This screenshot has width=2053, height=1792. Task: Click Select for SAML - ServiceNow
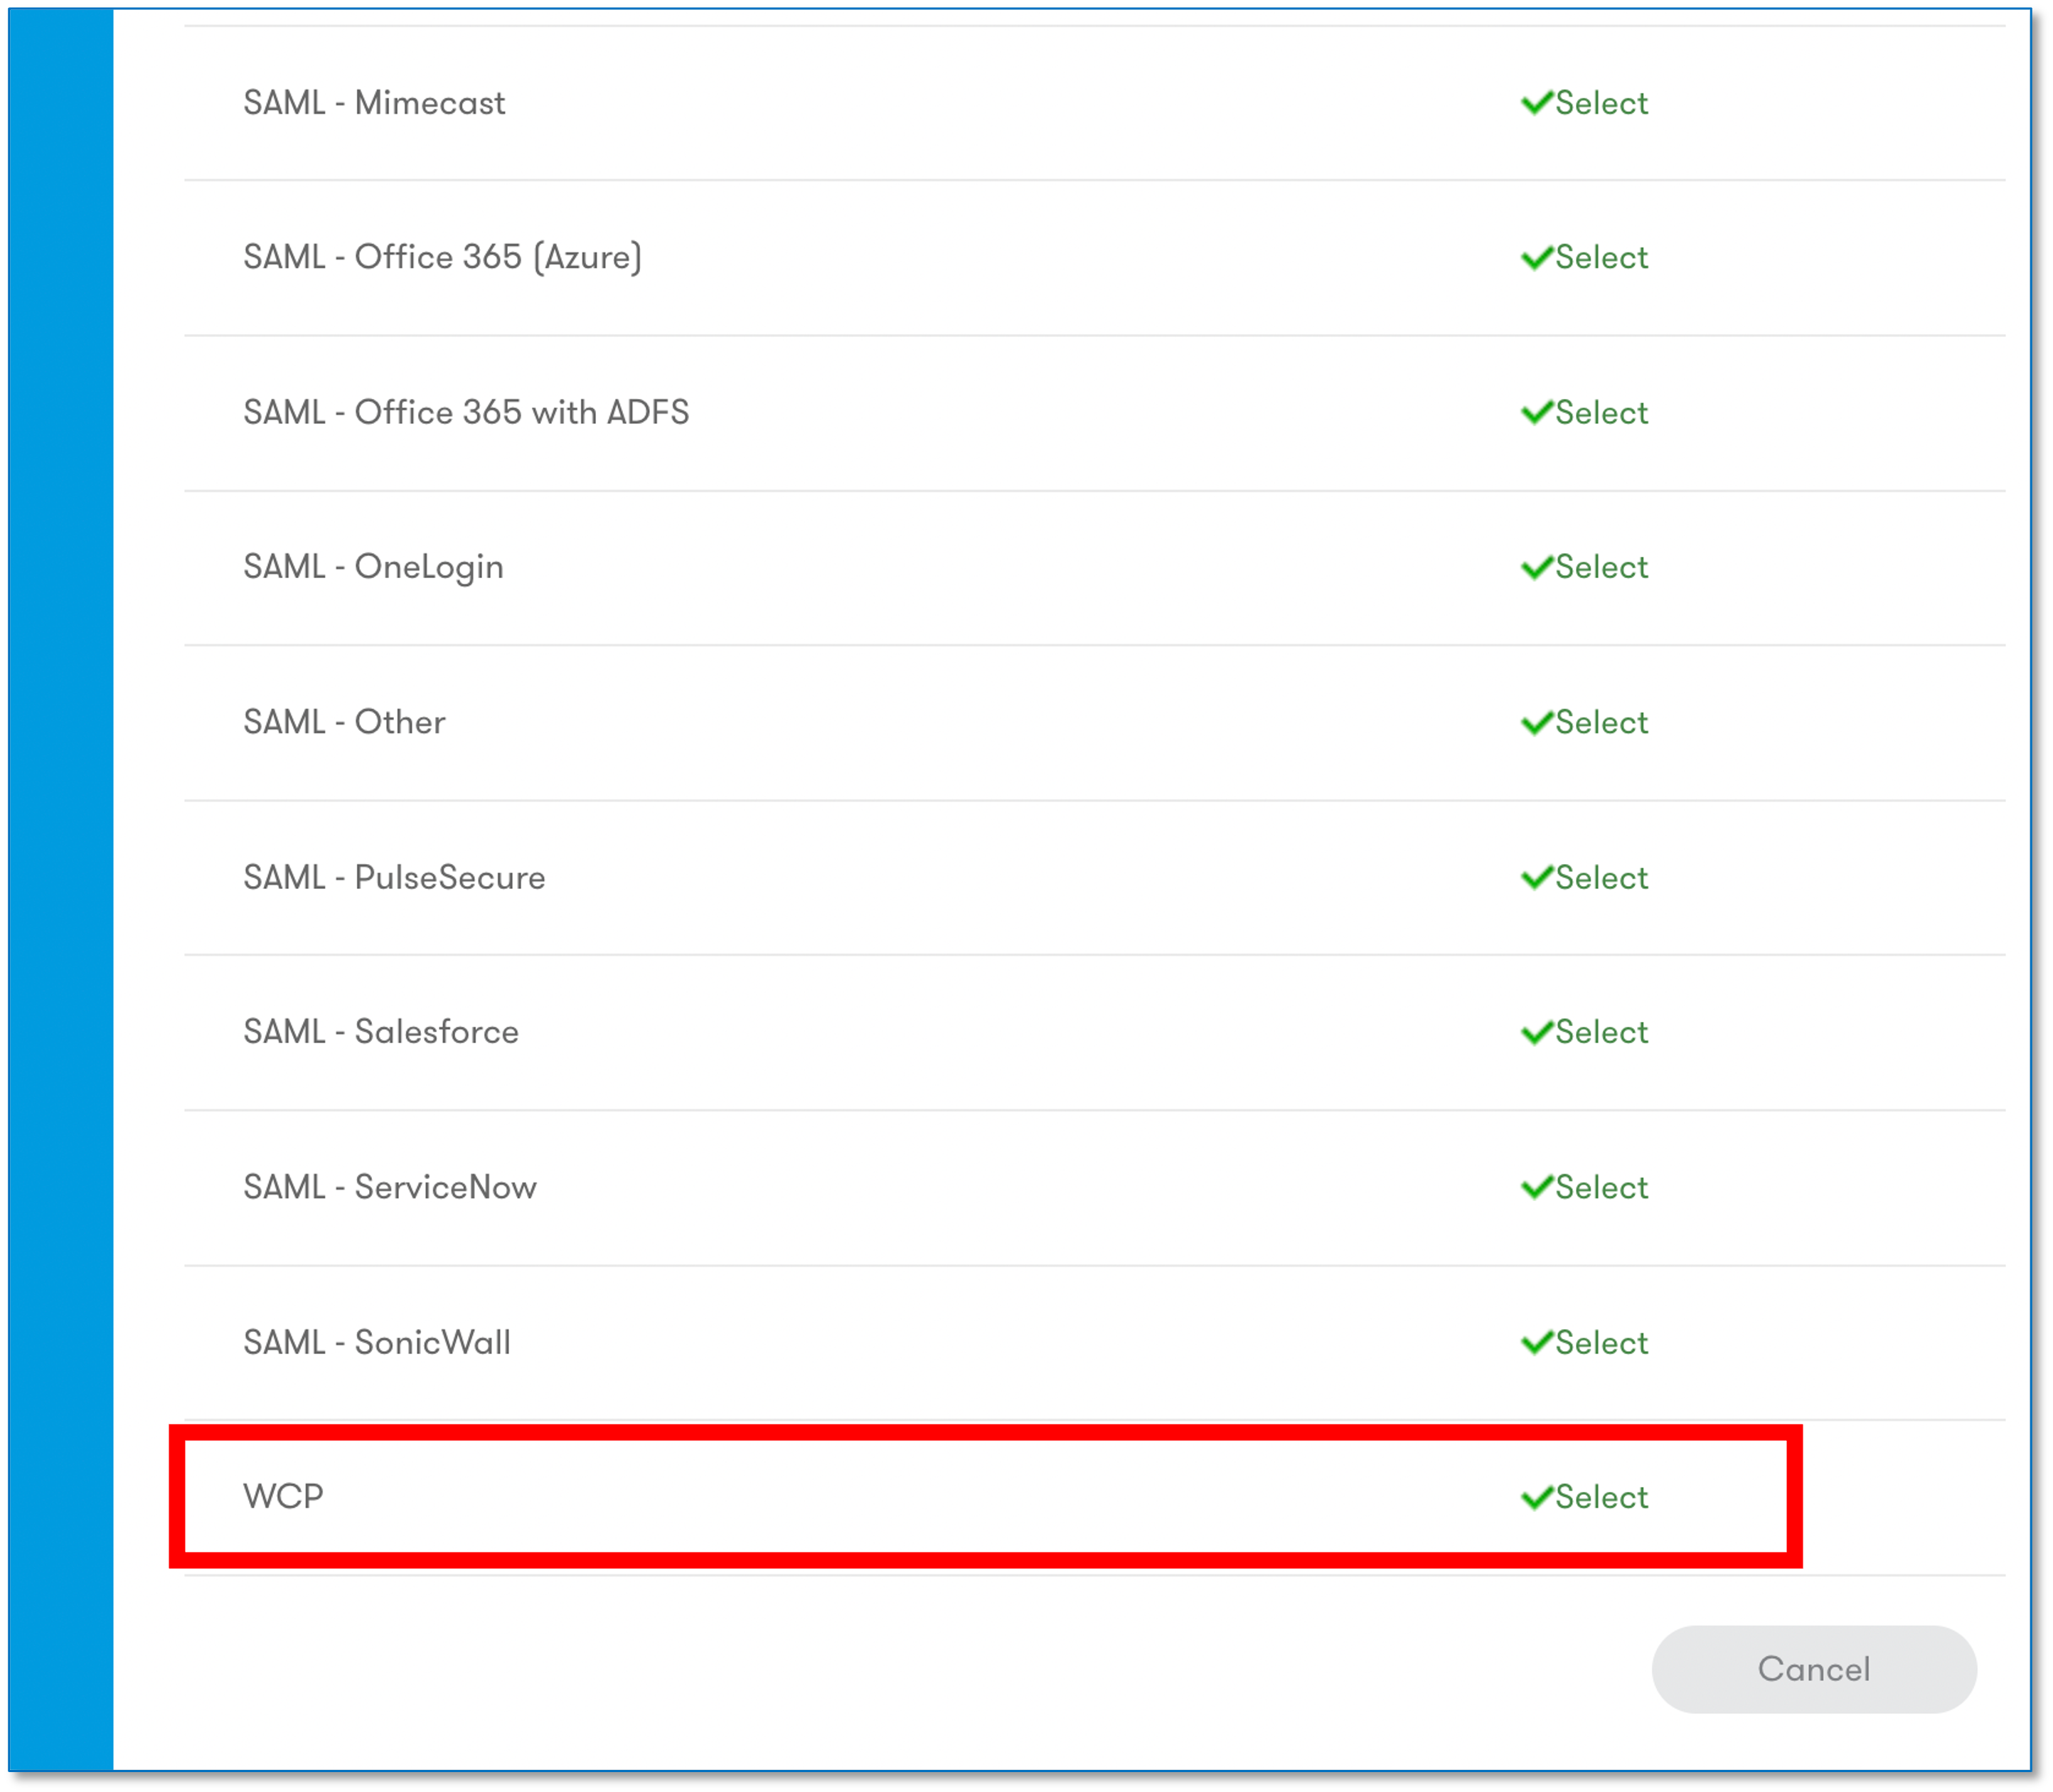click(x=1584, y=1188)
